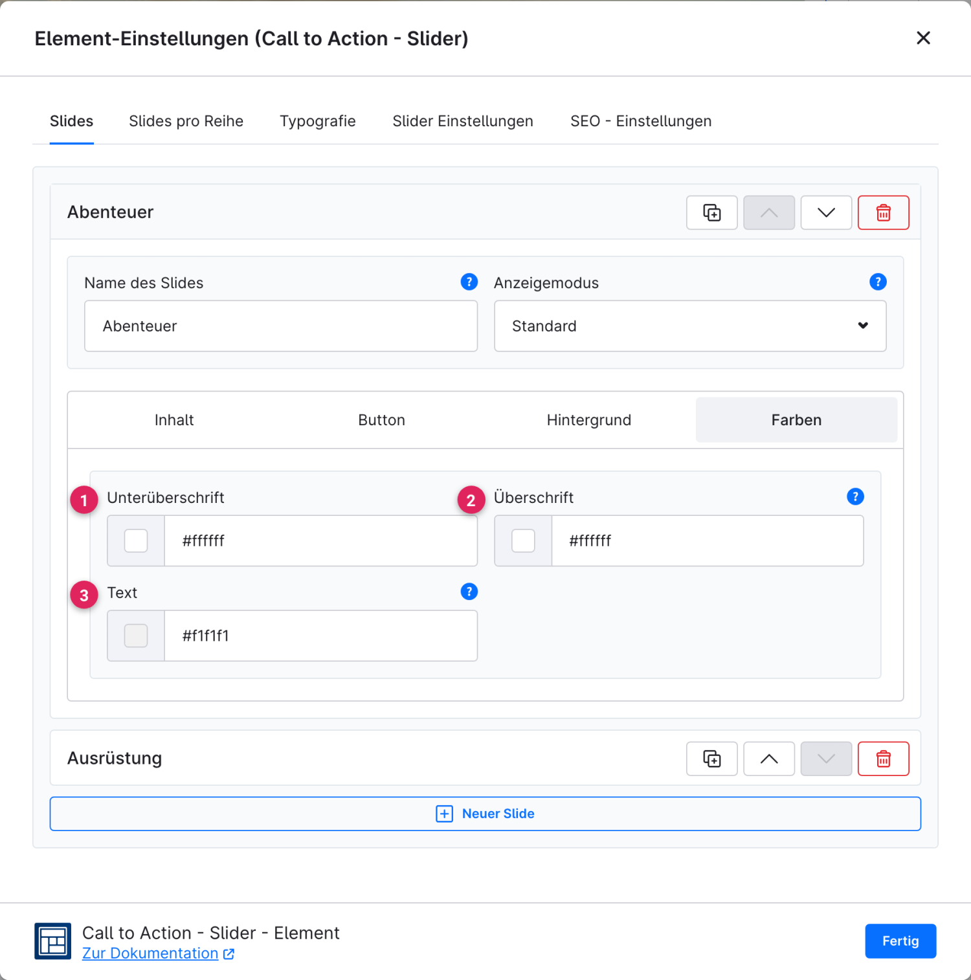Open the Unterüberschrift color swatch
Image resolution: width=971 pixels, height=980 pixels.
pos(136,540)
